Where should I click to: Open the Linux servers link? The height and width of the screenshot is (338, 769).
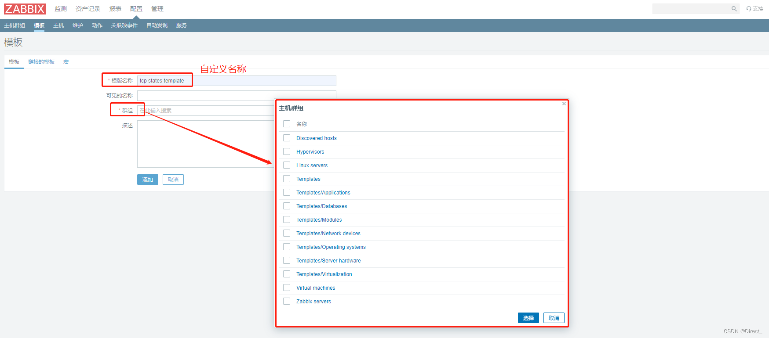(312, 165)
